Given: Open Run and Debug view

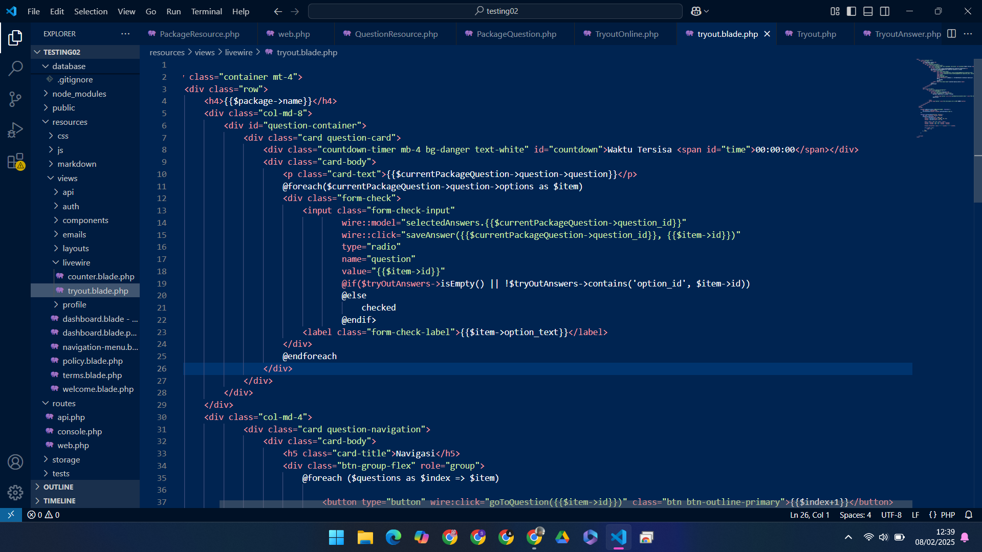Looking at the screenshot, I should (15, 130).
